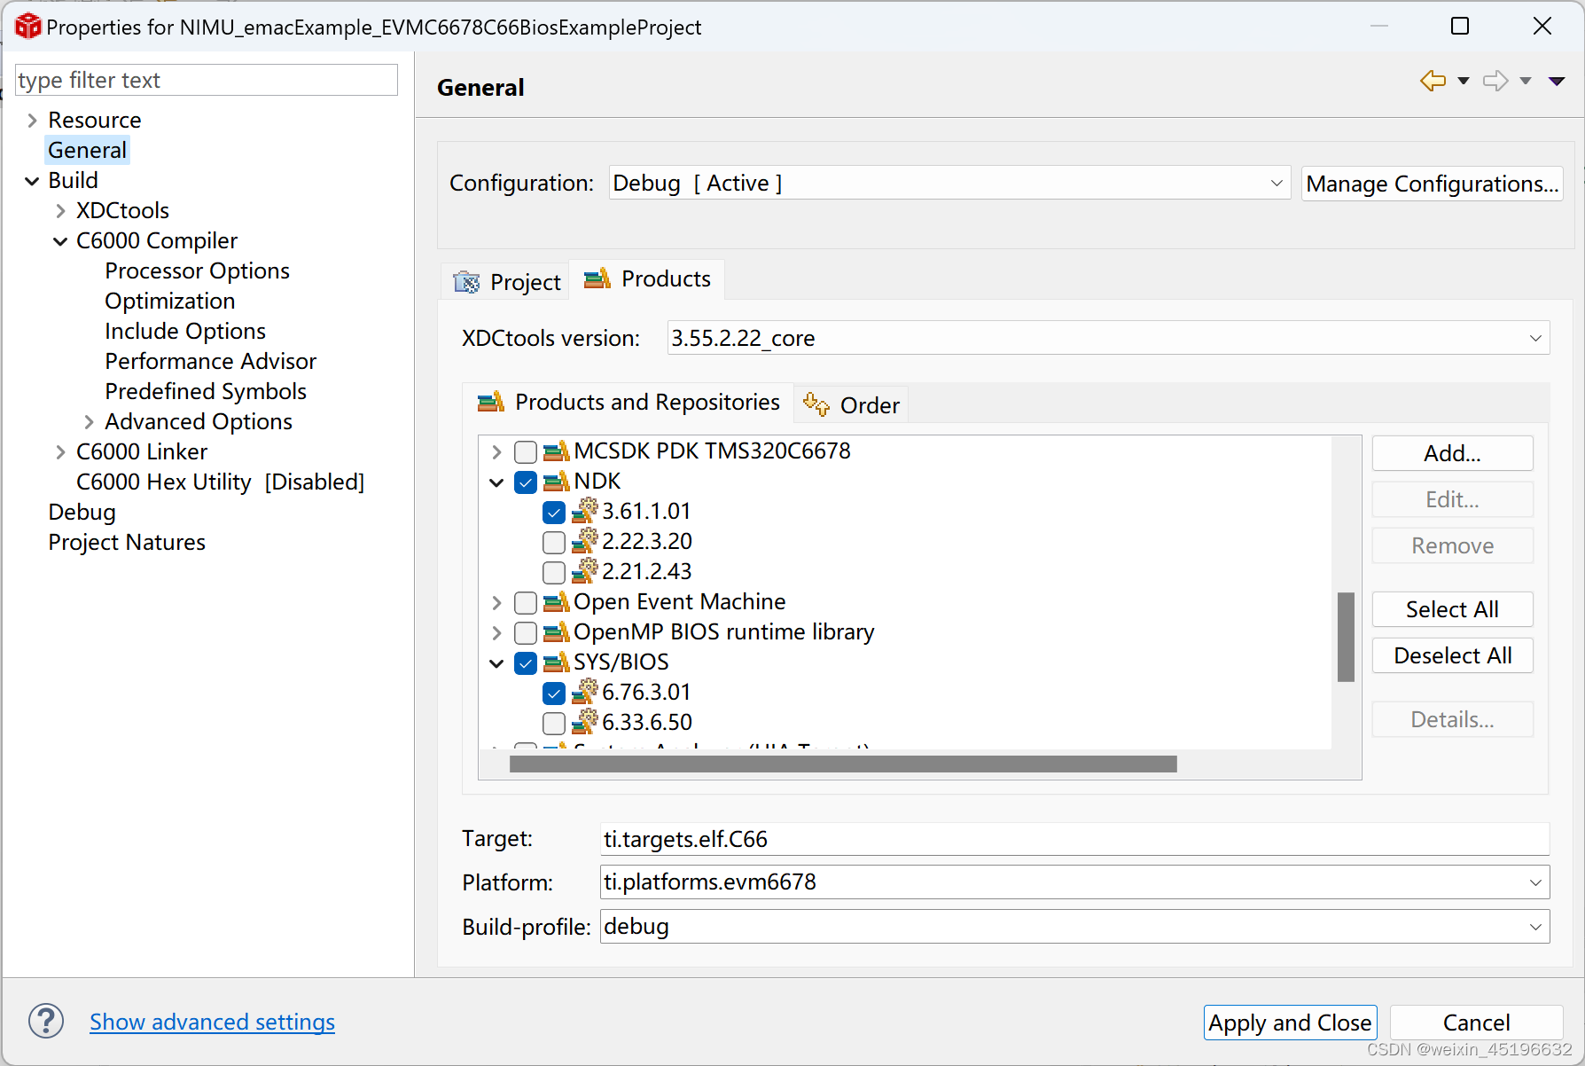Viewport: 1585px width, 1066px height.
Task: Click the Open Event Machine product icon
Action: 556,602
